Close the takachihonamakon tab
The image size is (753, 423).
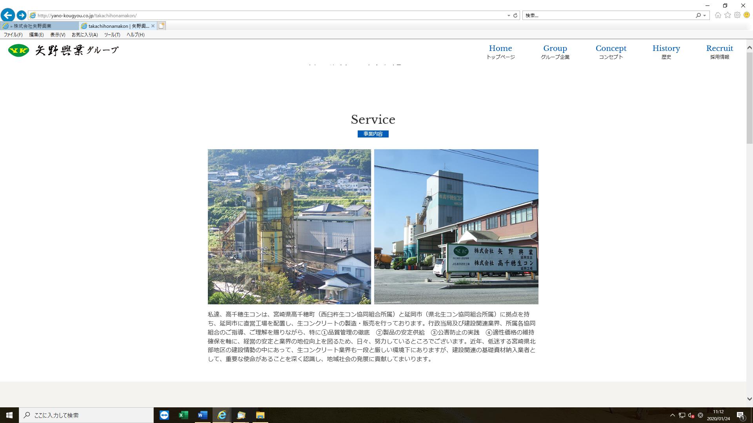click(153, 26)
